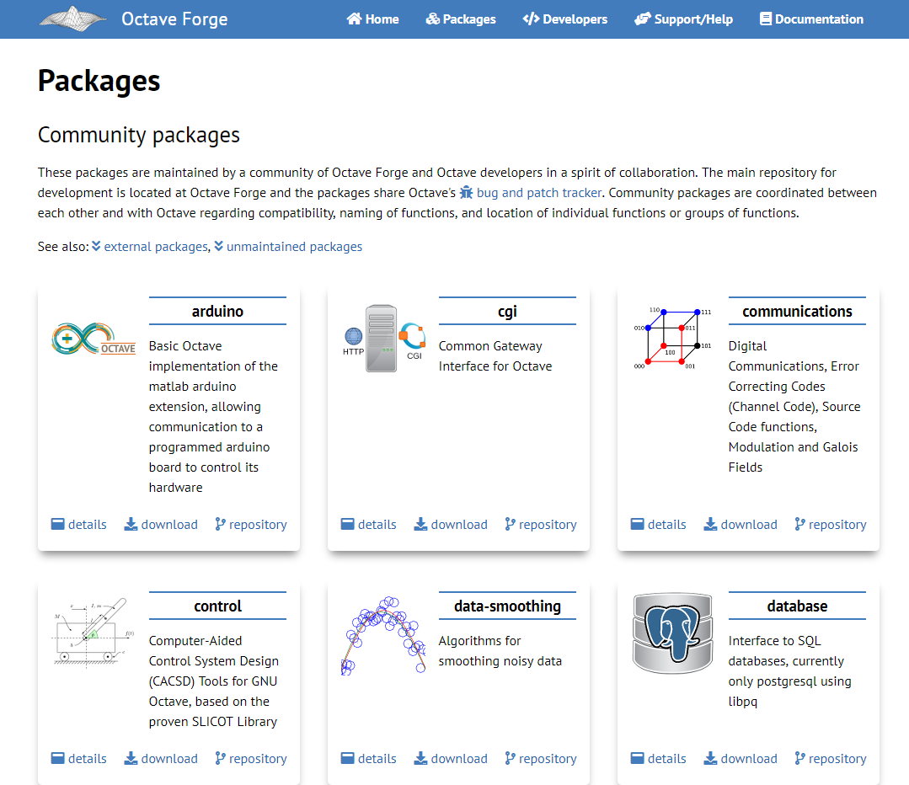The image size is (909, 785).
Task: Go to the Developers menu item
Action: [x=564, y=19]
